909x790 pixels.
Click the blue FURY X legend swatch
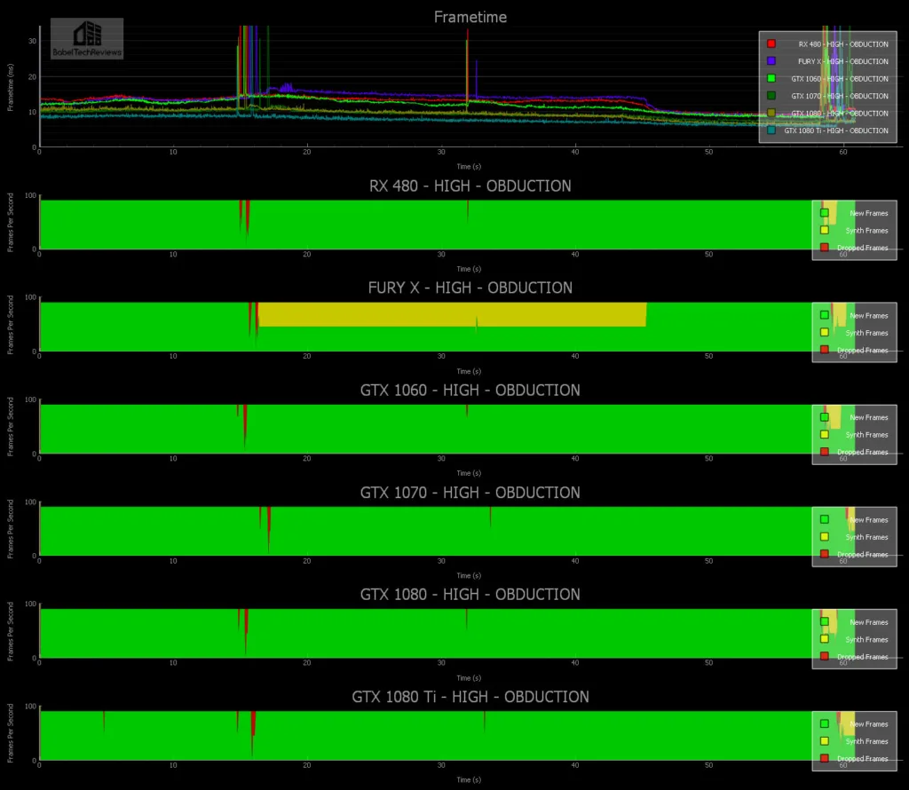point(771,61)
